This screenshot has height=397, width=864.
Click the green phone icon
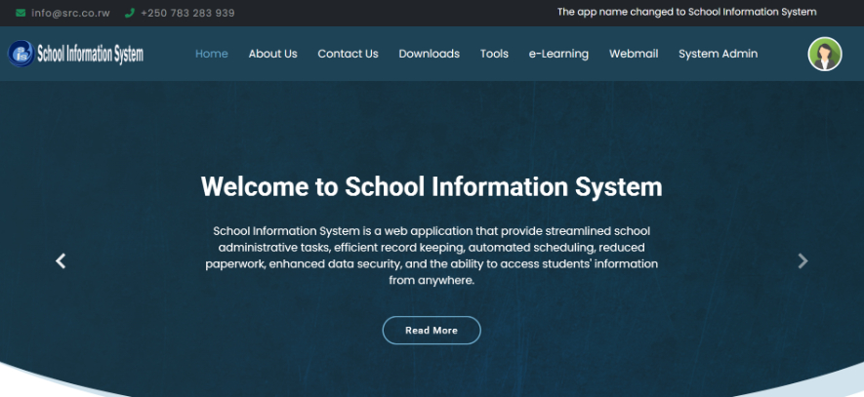(x=130, y=13)
